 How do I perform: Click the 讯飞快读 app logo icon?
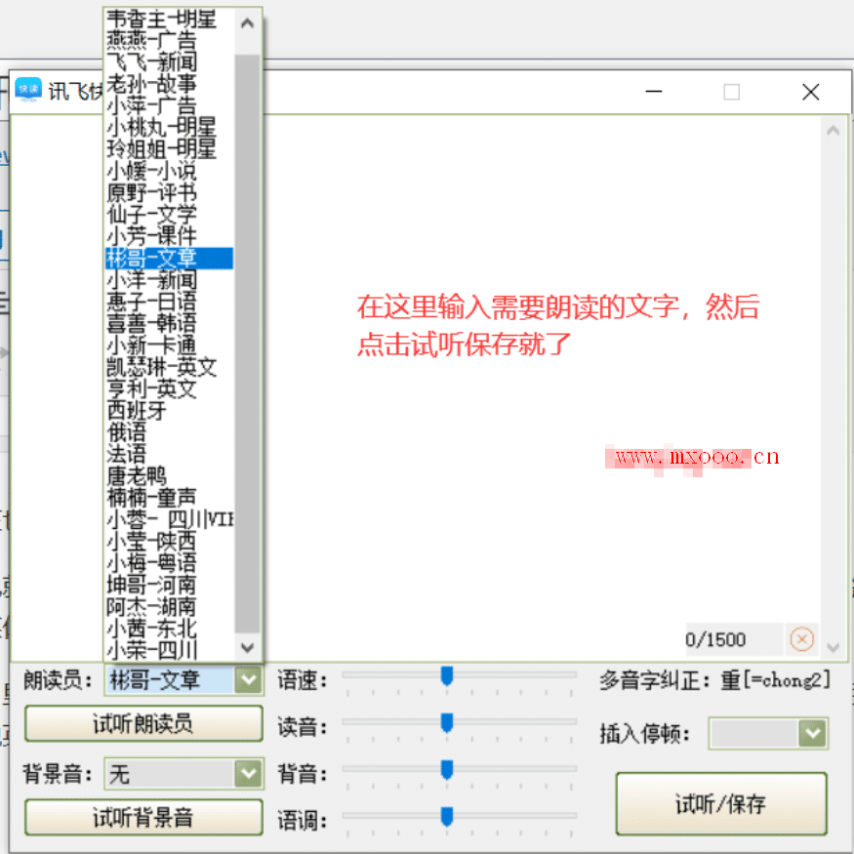pos(28,91)
